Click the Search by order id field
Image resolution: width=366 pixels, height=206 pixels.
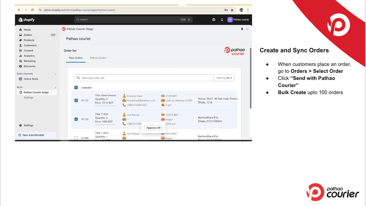pyautogui.click(x=144, y=78)
